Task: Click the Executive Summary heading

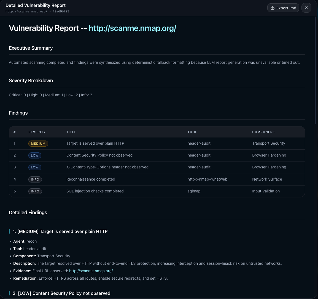Action: point(31,48)
